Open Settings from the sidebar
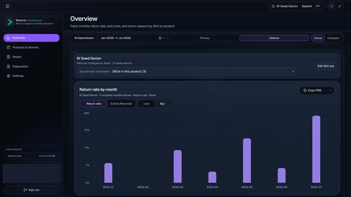The width and height of the screenshot is (351, 197). (x=31, y=76)
